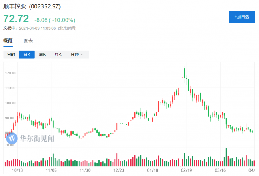Click the 100.00 price axis label

(x=10, y=103)
